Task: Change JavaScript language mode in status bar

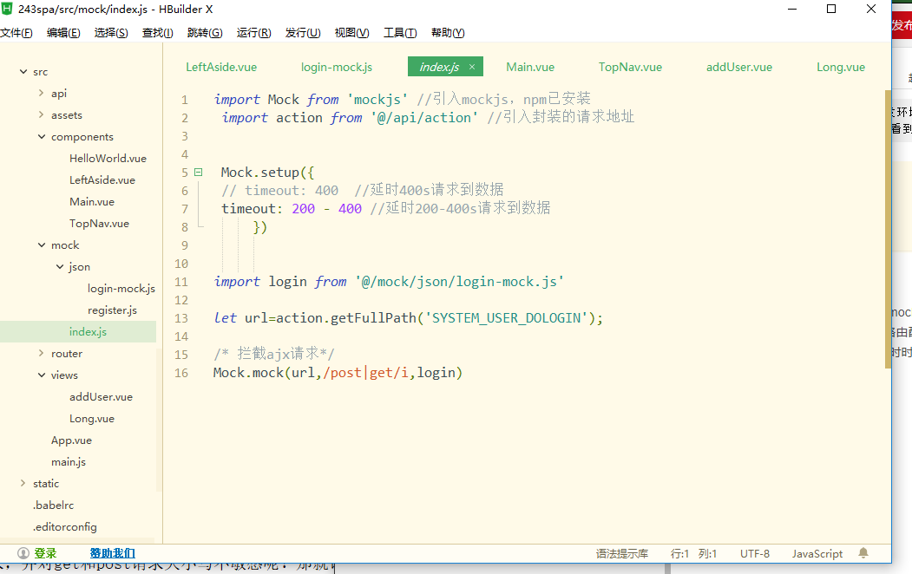Action: [817, 554]
